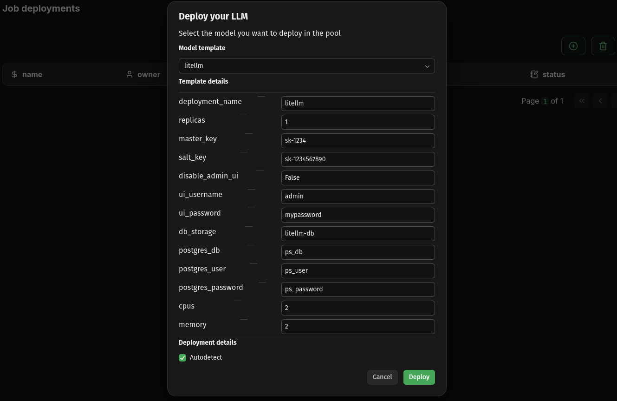Click the replicas field showing 1
617x401 pixels.
[358, 122]
